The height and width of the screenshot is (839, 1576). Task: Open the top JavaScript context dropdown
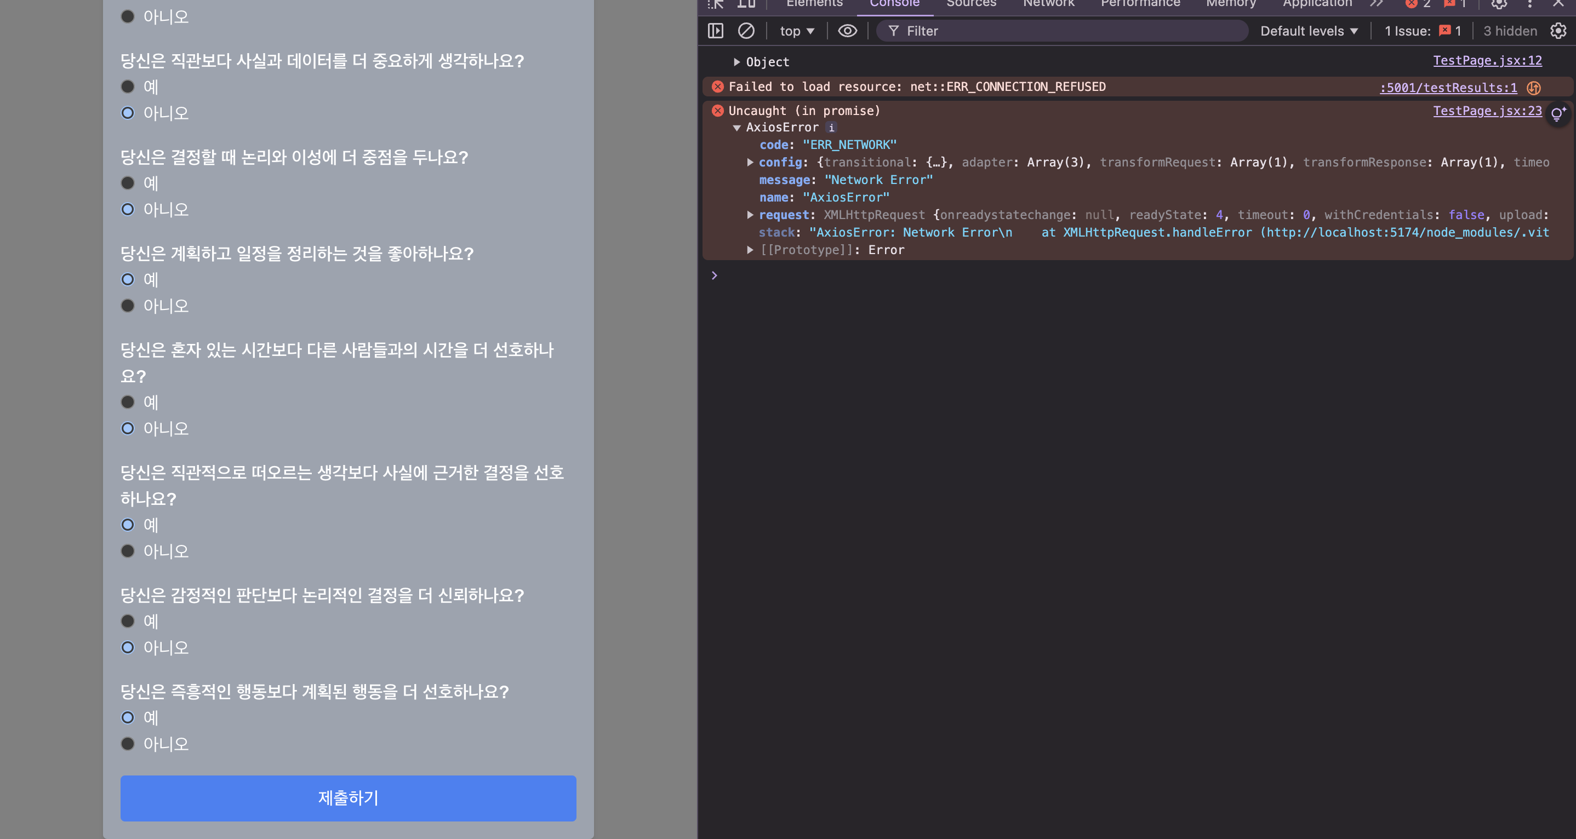(x=797, y=31)
